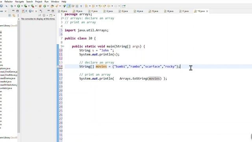Open the Navigate menu
The image size is (252, 142).
click(19, 2)
